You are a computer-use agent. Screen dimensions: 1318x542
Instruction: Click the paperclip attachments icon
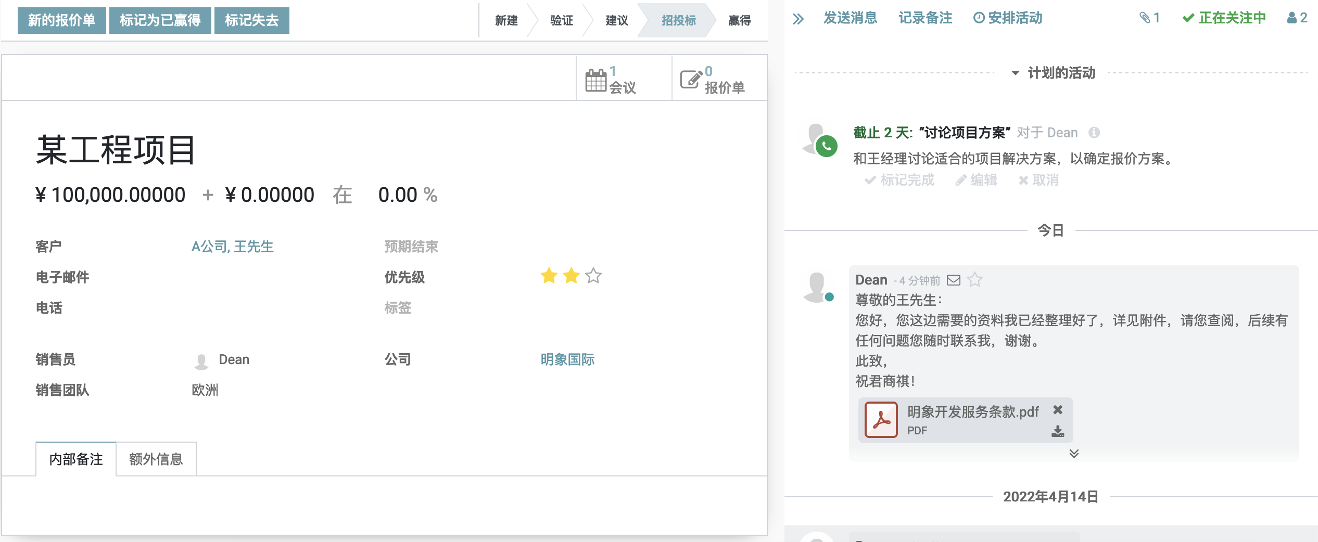1144,18
